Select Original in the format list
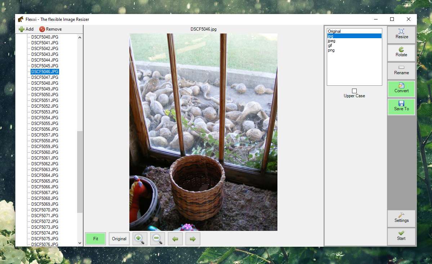The height and width of the screenshot is (264, 432). 354,31
